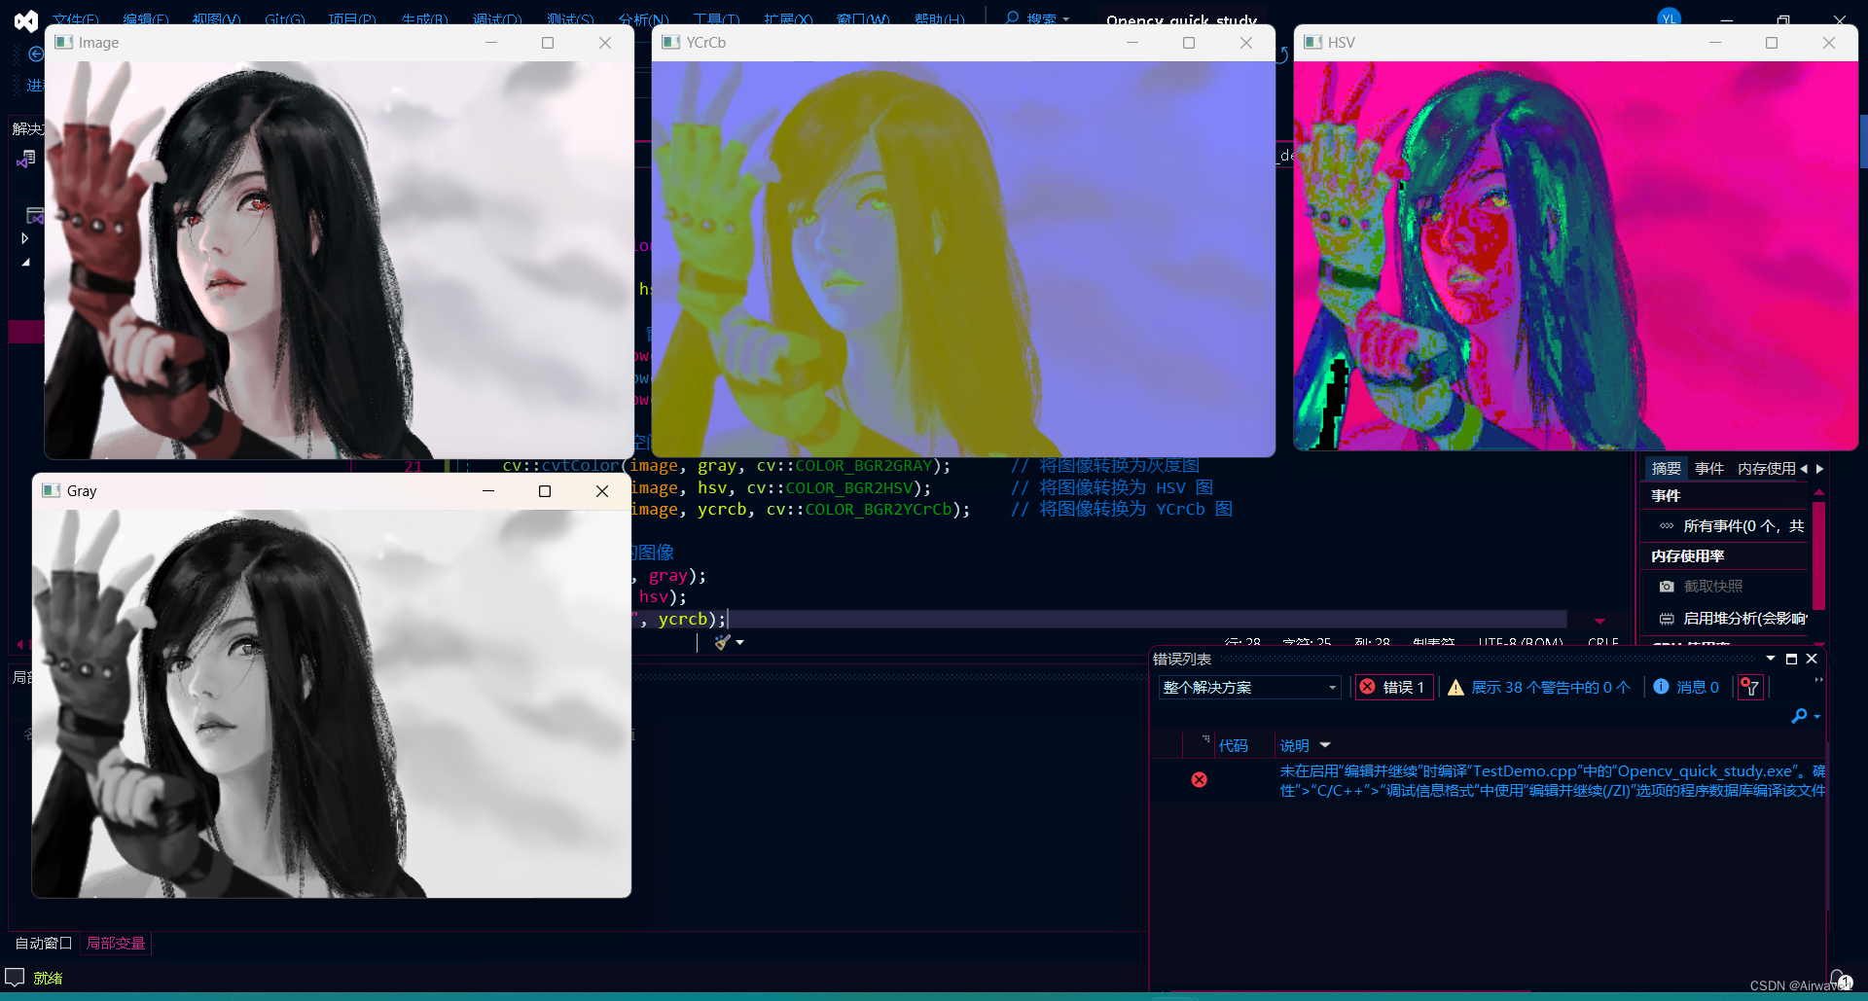Toggle the messages filter button
The width and height of the screenshot is (1868, 1001).
1686,687
